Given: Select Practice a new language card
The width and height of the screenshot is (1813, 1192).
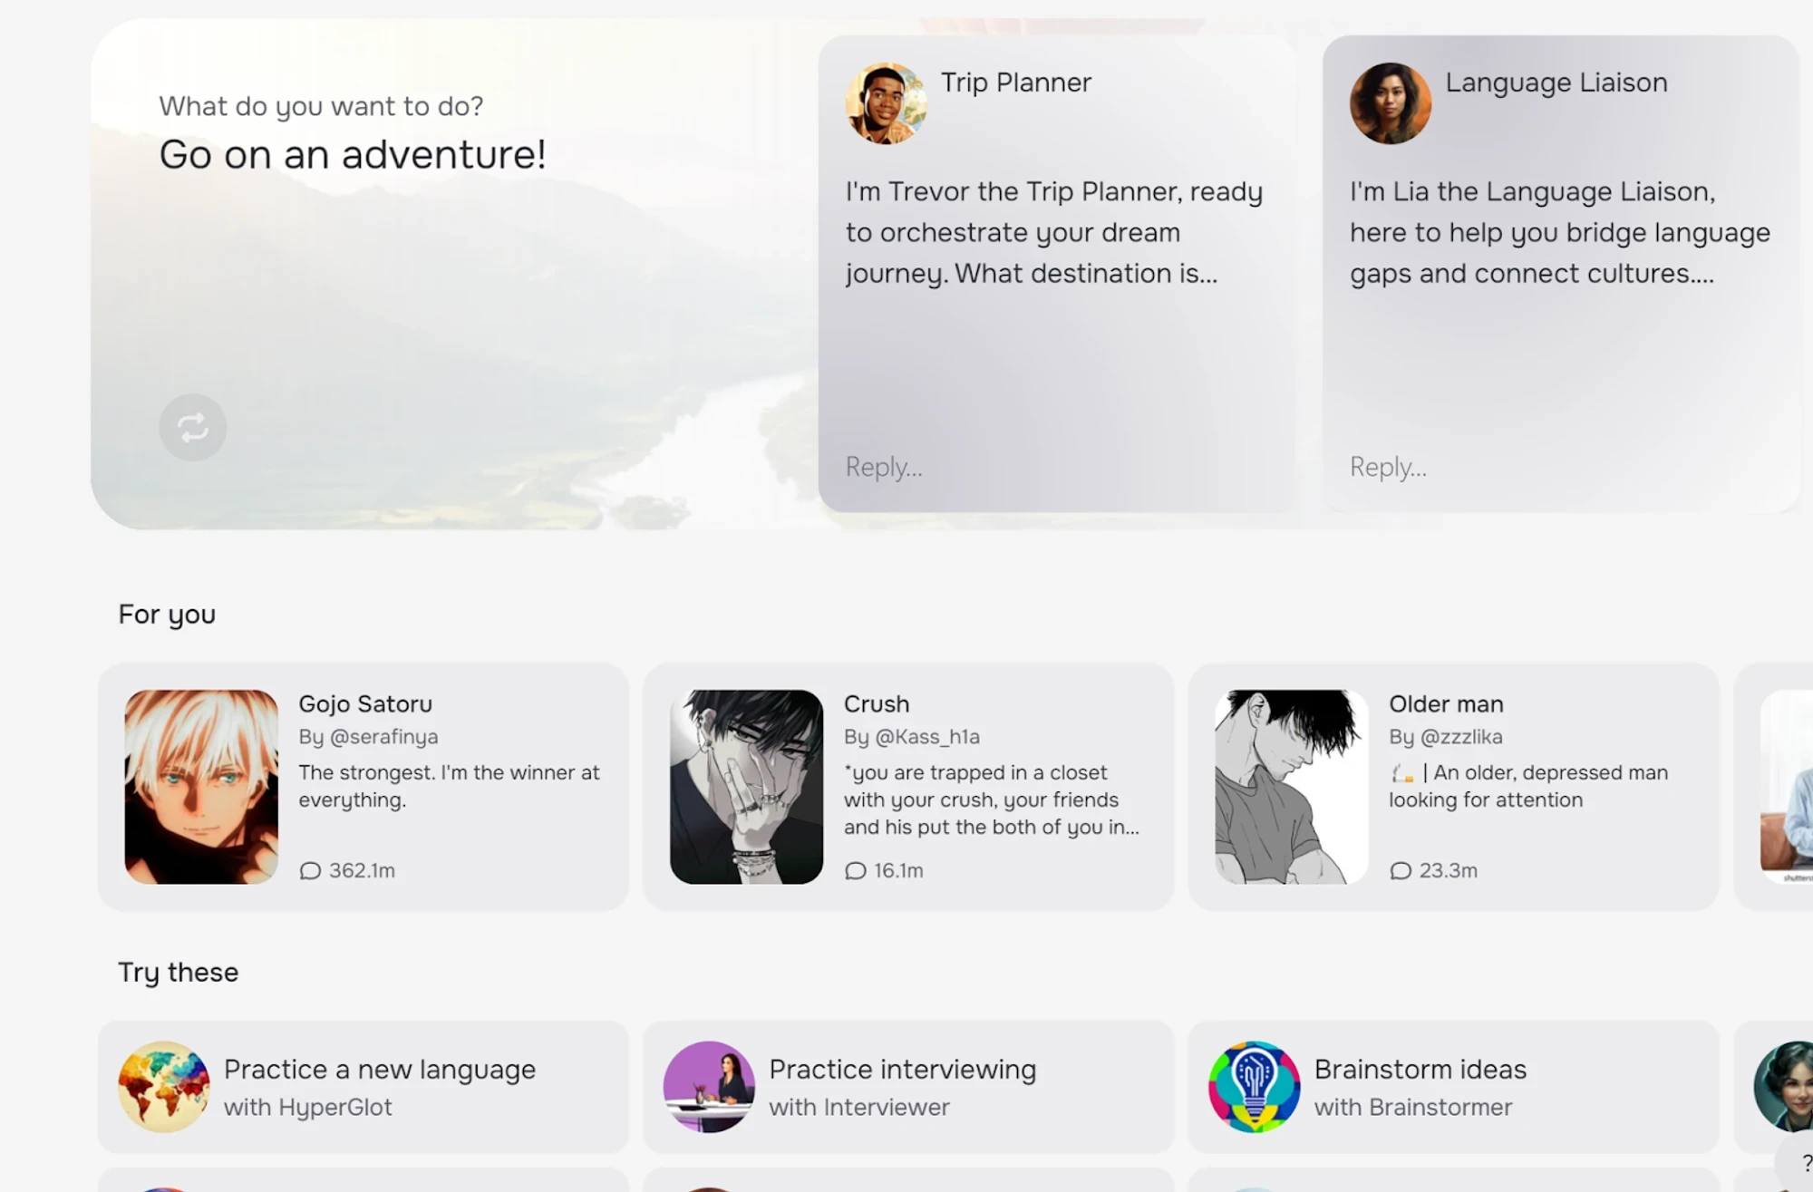Looking at the screenshot, I should pos(379,1087).
